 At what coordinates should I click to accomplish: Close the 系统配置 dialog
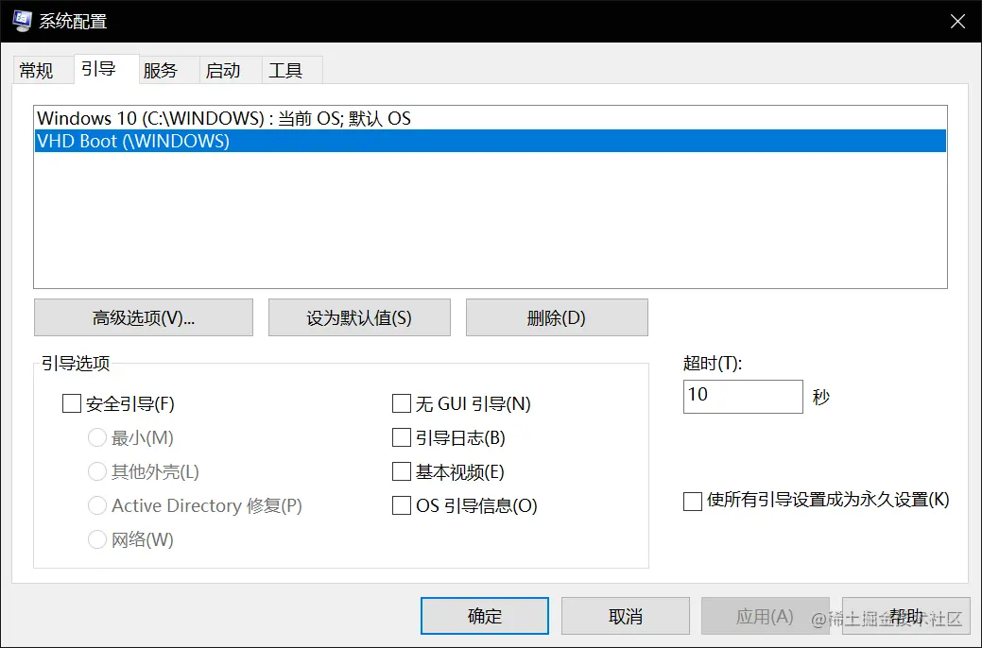pos(957,22)
